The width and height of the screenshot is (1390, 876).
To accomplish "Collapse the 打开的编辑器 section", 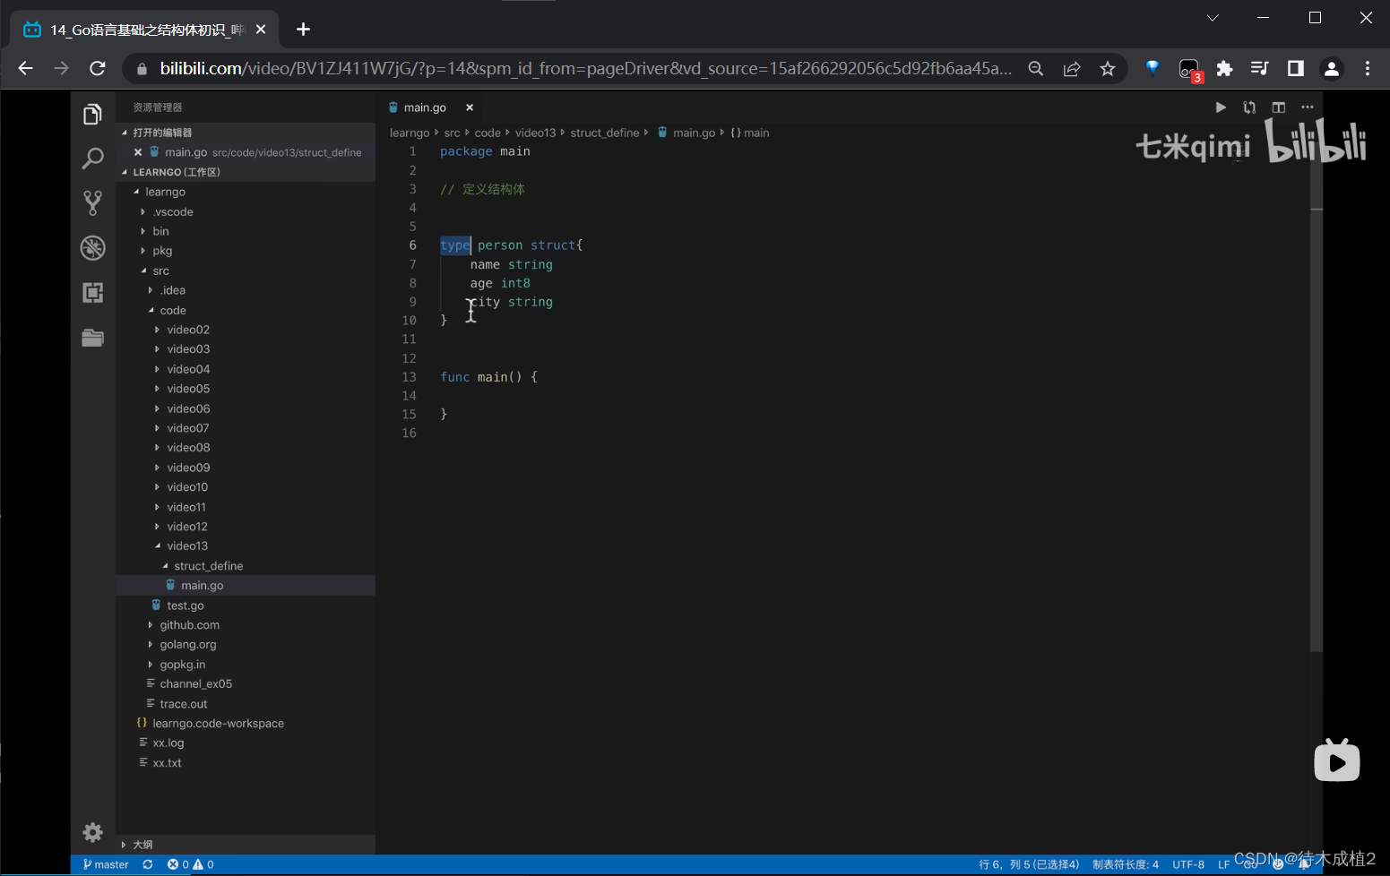I will click(246, 133).
